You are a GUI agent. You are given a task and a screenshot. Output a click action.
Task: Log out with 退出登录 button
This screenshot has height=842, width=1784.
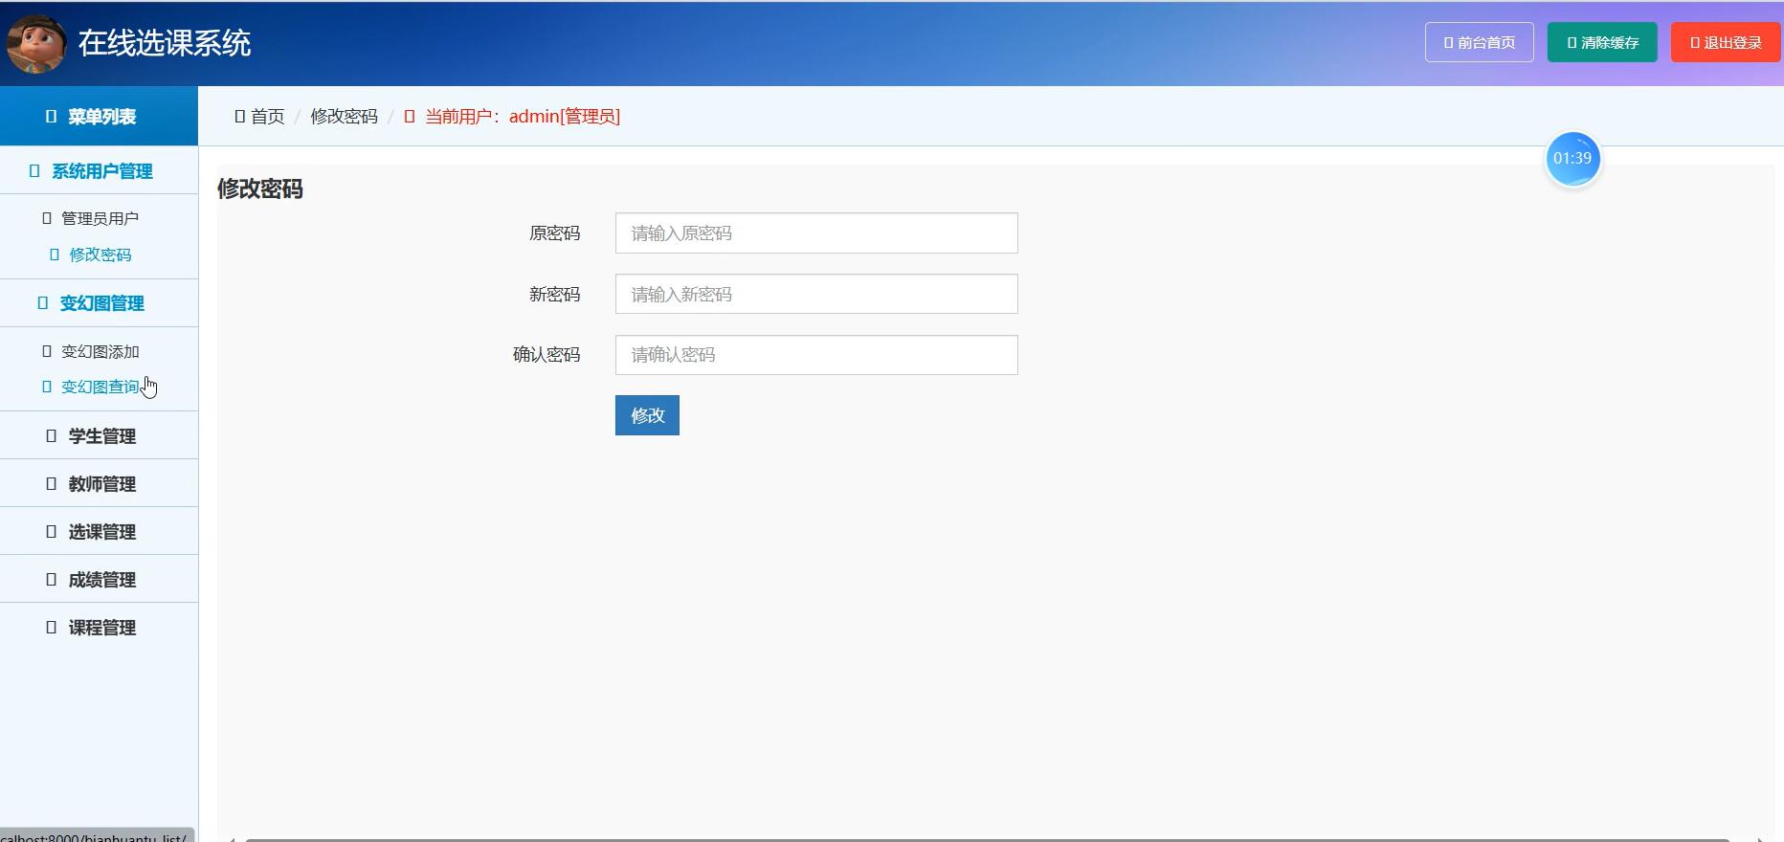coord(1726,42)
